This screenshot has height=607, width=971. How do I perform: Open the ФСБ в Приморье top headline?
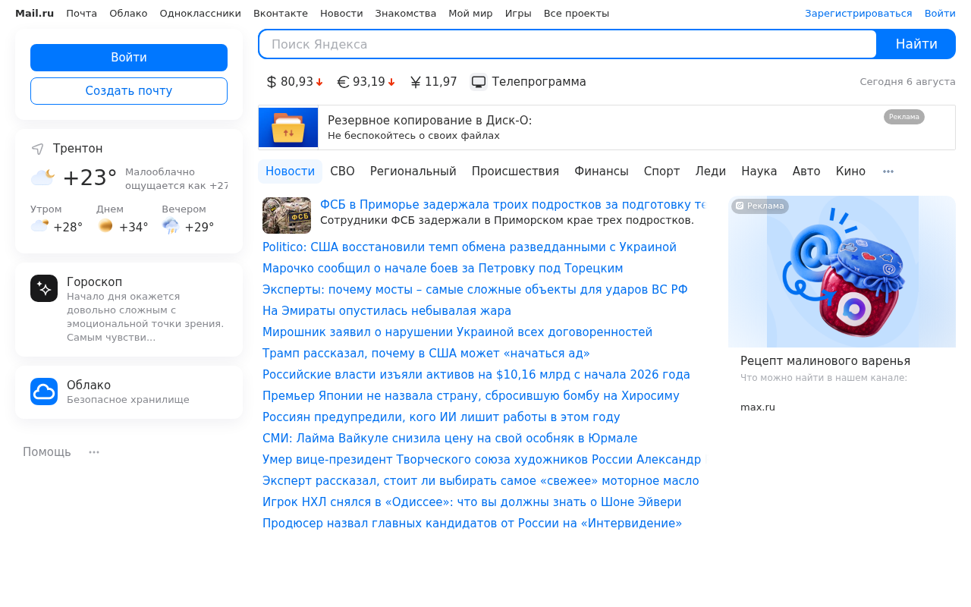[x=513, y=205]
